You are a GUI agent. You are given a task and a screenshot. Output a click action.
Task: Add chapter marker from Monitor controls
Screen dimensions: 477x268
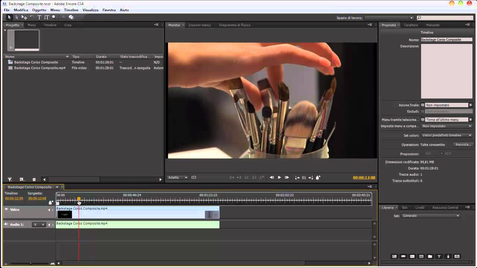(318, 178)
